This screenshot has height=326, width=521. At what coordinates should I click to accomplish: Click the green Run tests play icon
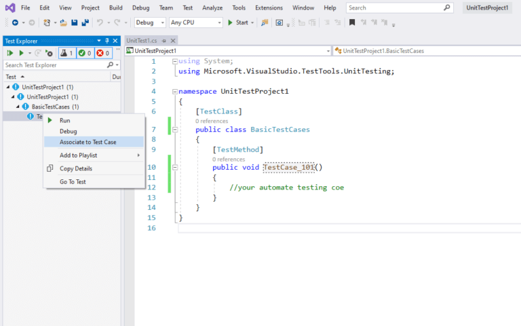(21, 53)
